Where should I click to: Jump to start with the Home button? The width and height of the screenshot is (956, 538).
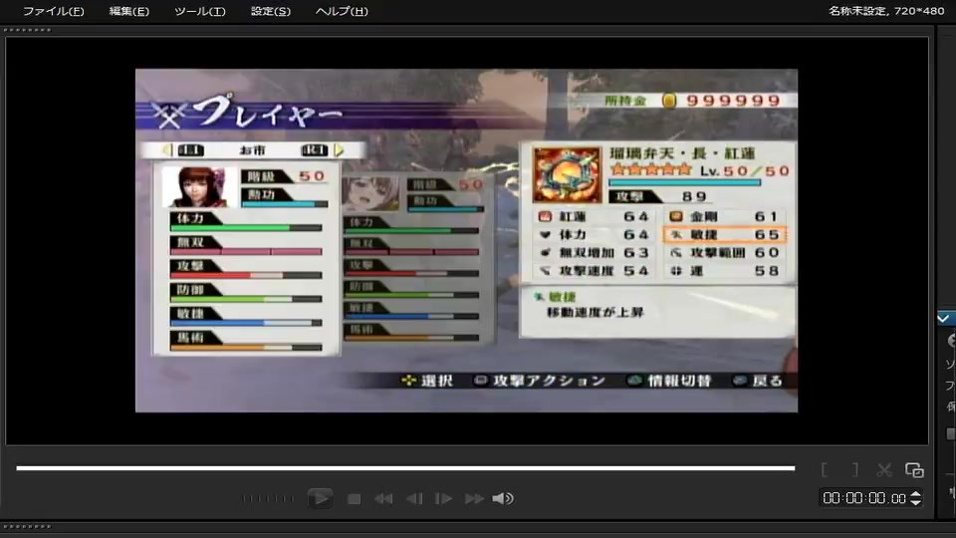click(x=383, y=499)
